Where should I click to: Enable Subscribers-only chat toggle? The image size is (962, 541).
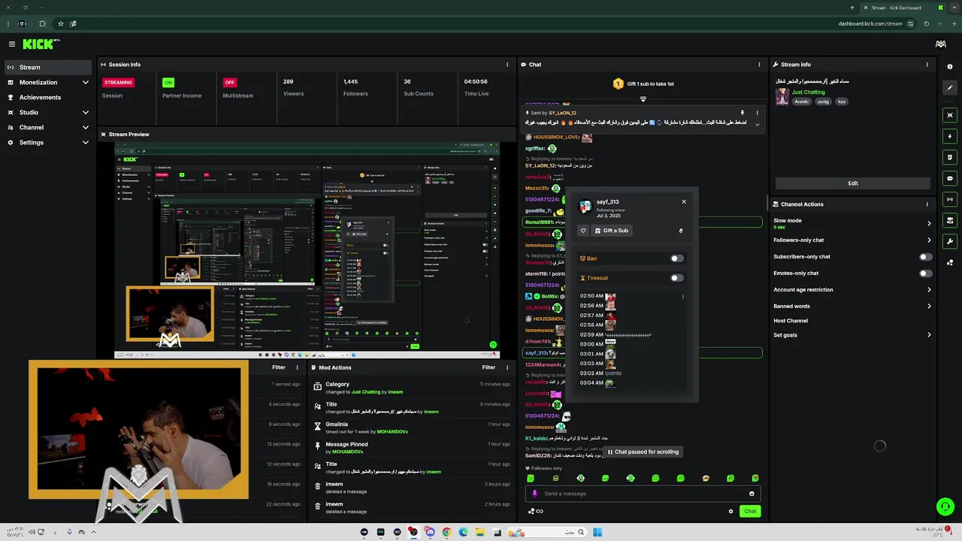click(x=926, y=257)
